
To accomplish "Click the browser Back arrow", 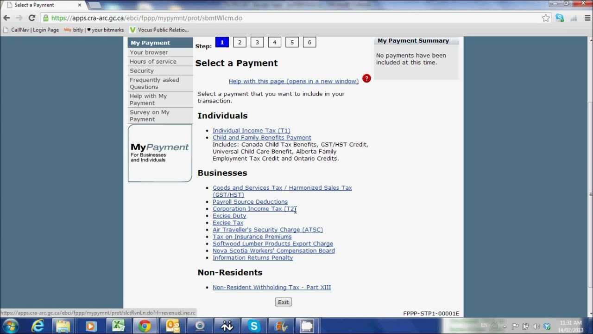I will pyautogui.click(x=6, y=18).
